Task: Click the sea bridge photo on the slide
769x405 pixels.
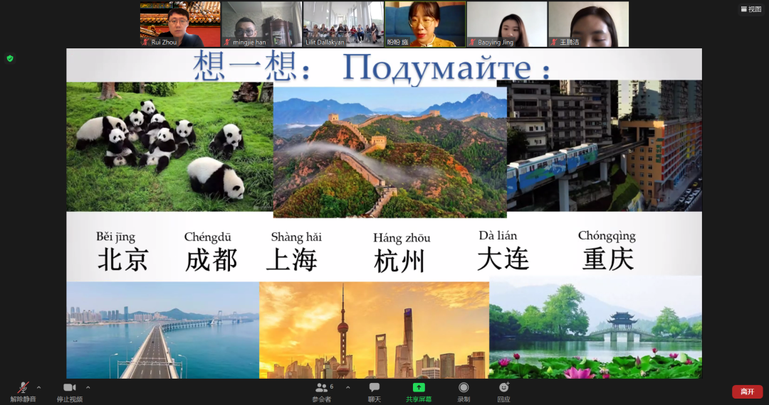Action: [x=163, y=330]
